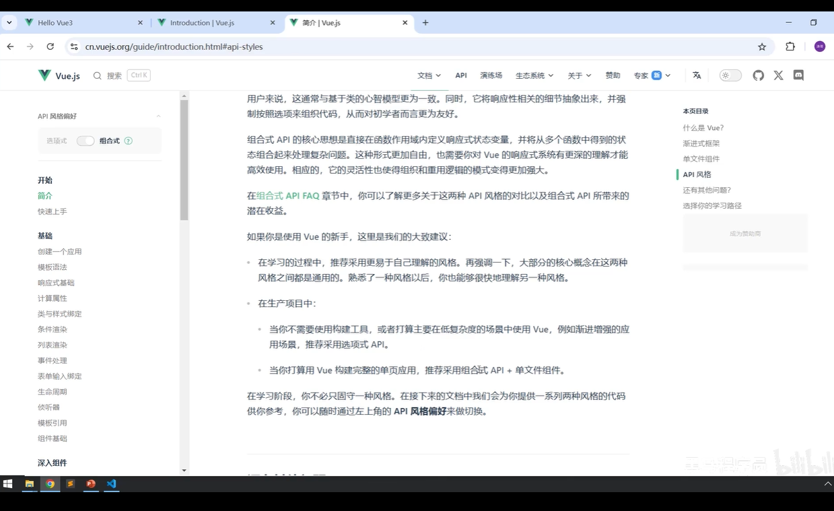The image size is (834, 511).
Task: Open the search magnifier icon
Action: (x=98, y=75)
